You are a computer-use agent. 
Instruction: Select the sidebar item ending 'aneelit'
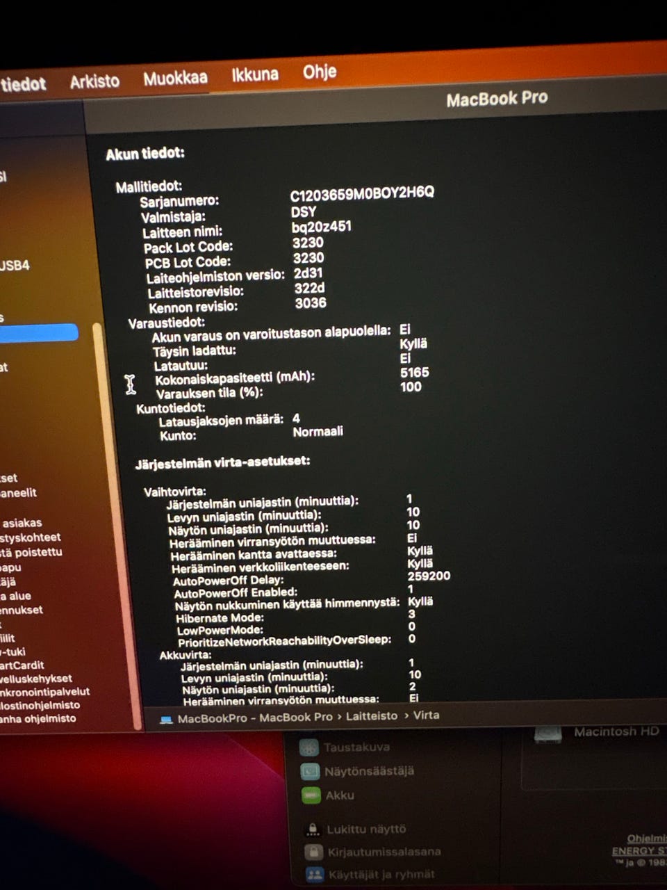tap(19, 493)
